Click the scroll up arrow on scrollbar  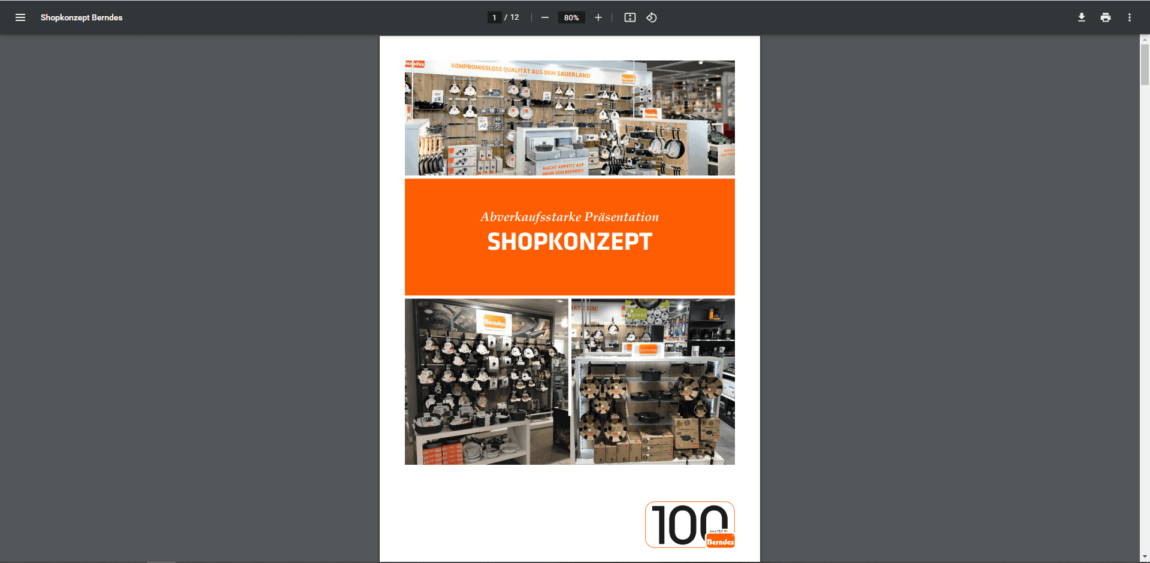[1145, 39]
